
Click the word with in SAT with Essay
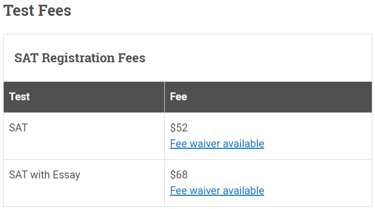pos(40,175)
